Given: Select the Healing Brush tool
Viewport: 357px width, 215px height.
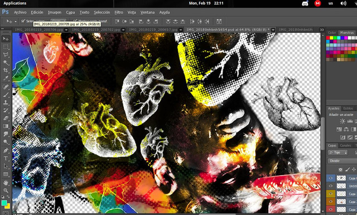Looking at the screenshot, I should tap(6, 87).
